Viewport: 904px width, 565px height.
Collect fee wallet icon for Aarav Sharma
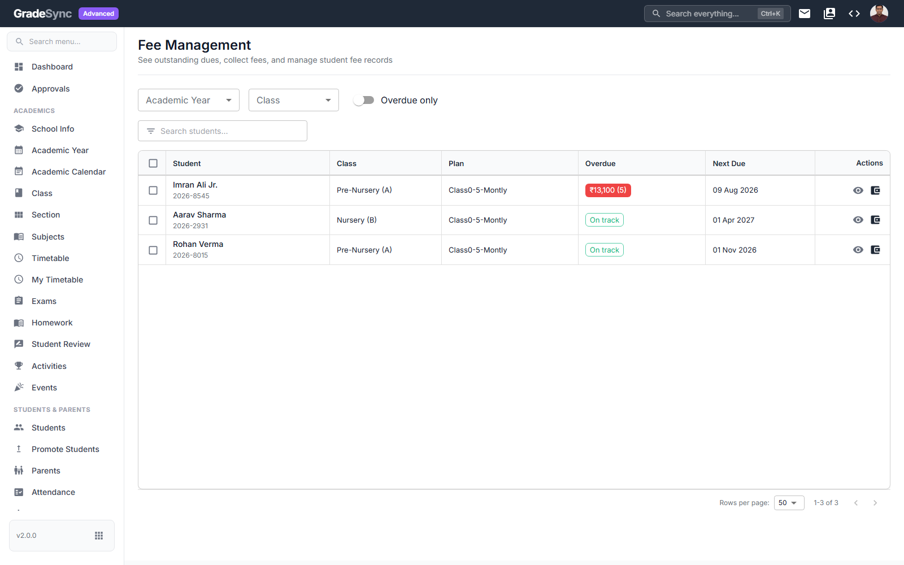point(876,220)
